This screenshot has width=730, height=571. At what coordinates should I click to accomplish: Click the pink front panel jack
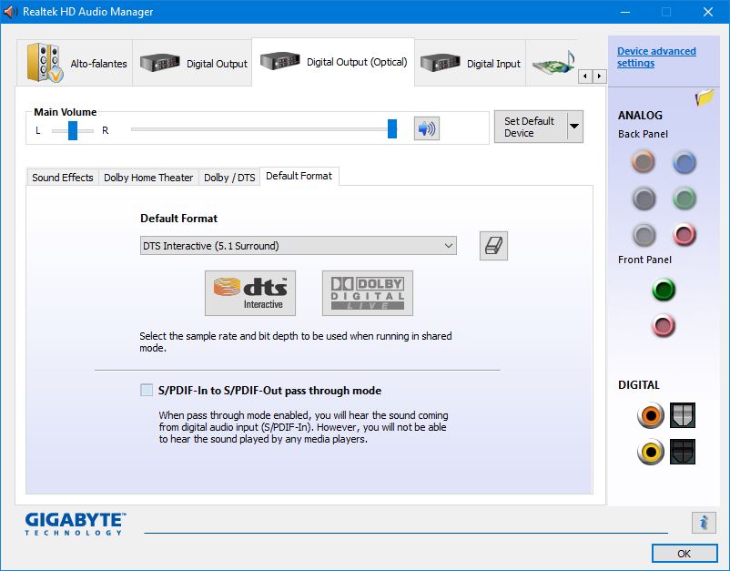664,325
